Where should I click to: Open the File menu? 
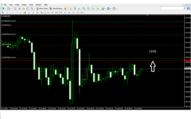5,5
